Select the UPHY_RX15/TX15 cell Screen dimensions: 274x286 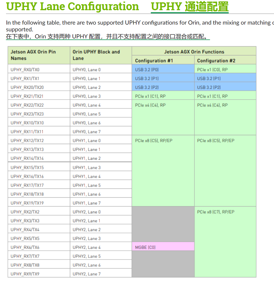(x=39, y=167)
